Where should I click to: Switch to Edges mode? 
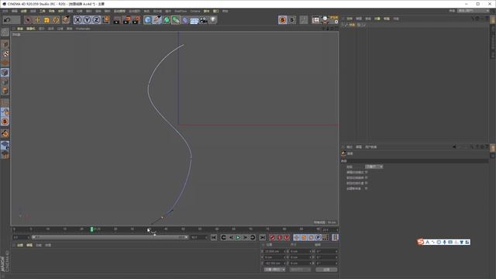5,81
